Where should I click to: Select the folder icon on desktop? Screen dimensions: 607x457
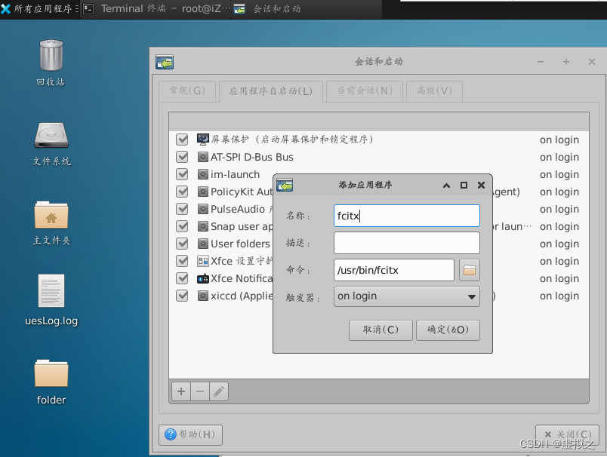(x=51, y=373)
